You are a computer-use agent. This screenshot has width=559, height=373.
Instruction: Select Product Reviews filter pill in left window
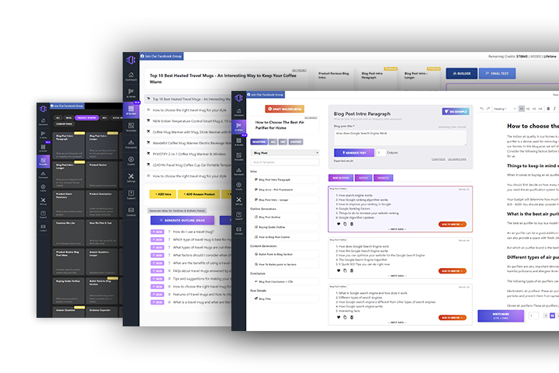87,118
